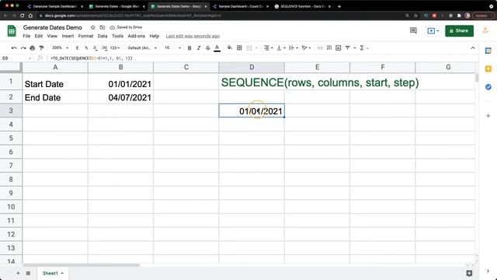Open the 123 number format dropdown
497x280 pixels.
coord(115,48)
